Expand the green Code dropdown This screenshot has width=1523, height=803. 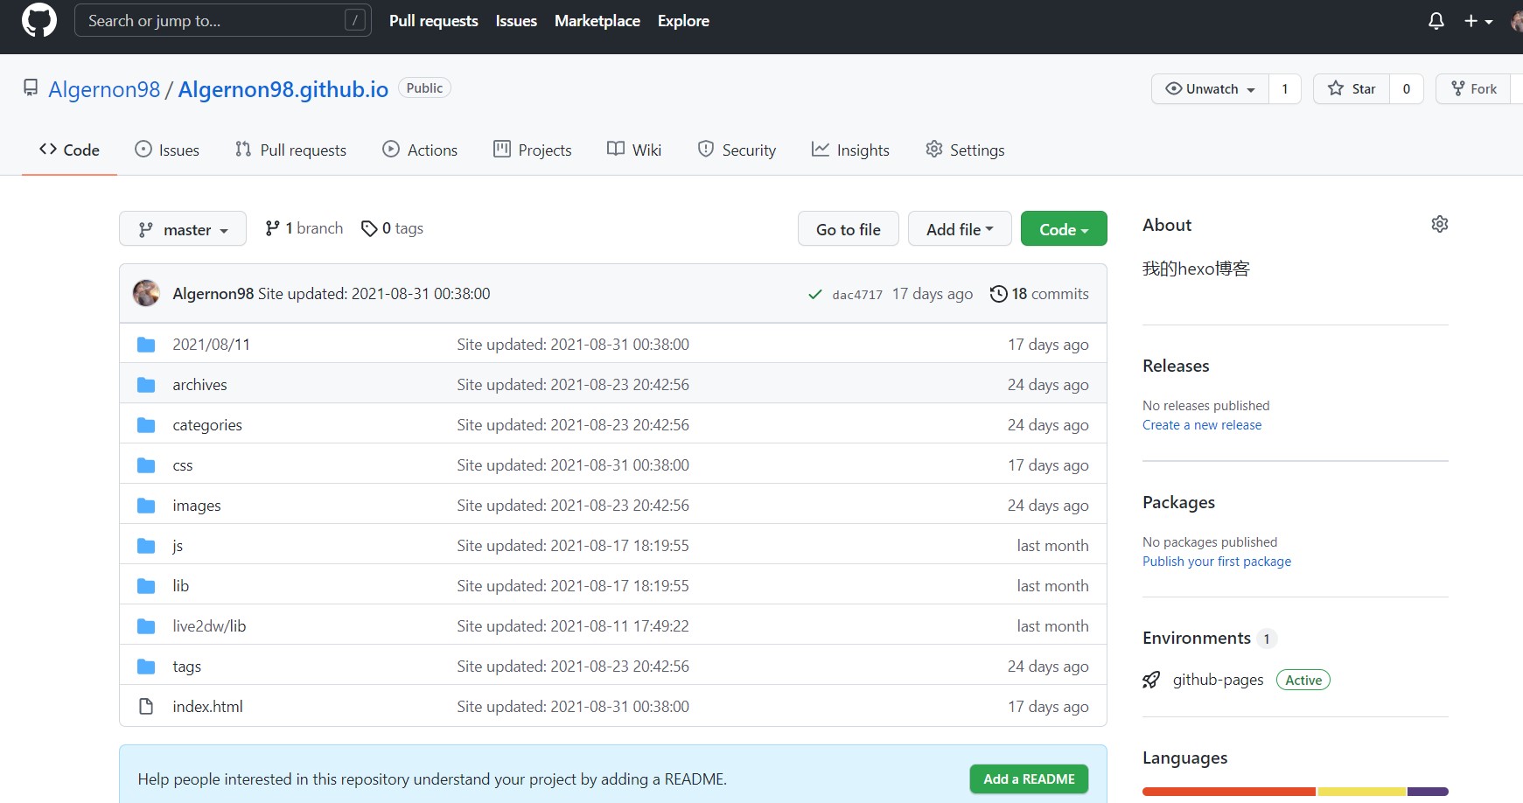(1064, 229)
